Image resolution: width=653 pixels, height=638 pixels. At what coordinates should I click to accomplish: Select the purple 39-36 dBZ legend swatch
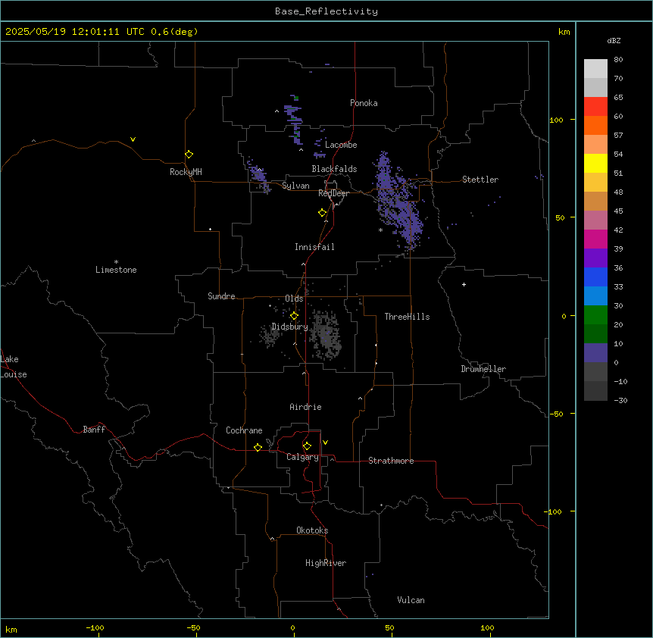point(595,258)
